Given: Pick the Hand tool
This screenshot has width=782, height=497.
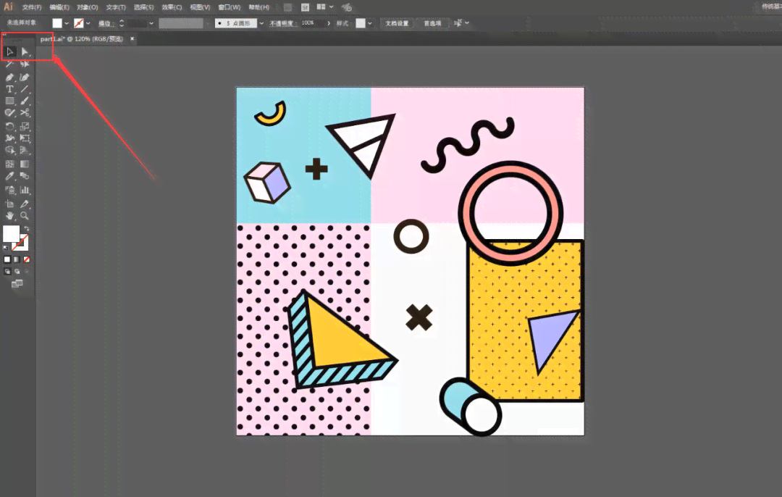Looking at the screenshot, I should 9,216.
